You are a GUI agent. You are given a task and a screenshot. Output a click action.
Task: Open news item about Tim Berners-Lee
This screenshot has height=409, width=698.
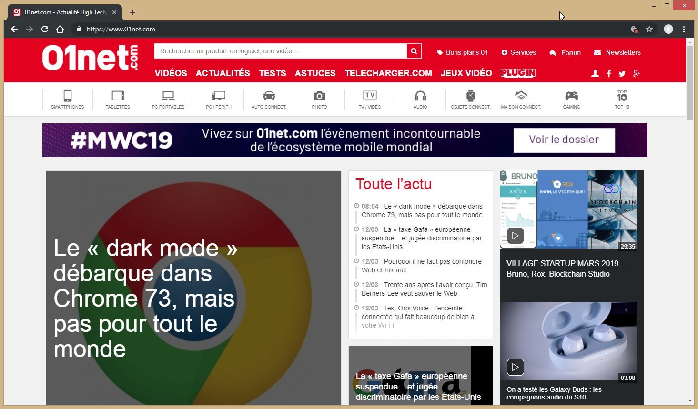click(425, 289)
